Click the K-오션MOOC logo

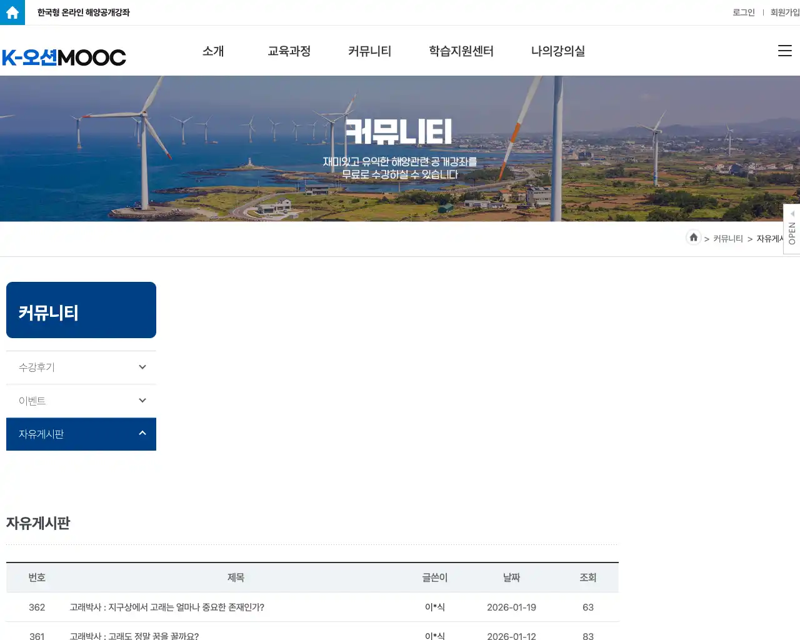point(64,57)
